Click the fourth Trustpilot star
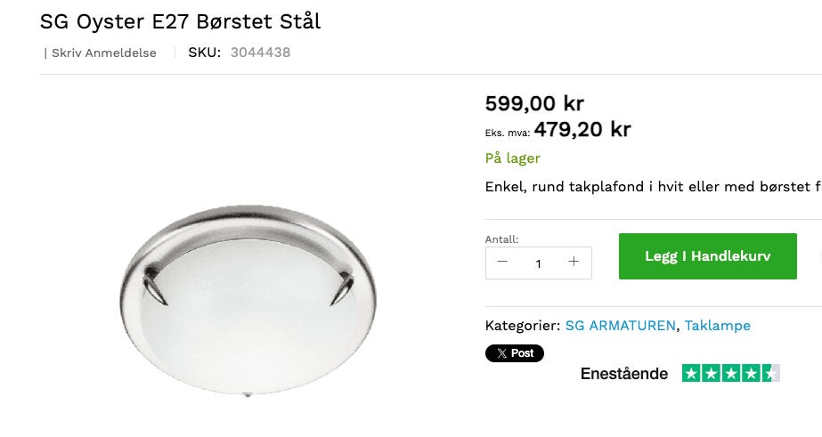The width and height of the screenshot is (822, 437). point(751,374)
